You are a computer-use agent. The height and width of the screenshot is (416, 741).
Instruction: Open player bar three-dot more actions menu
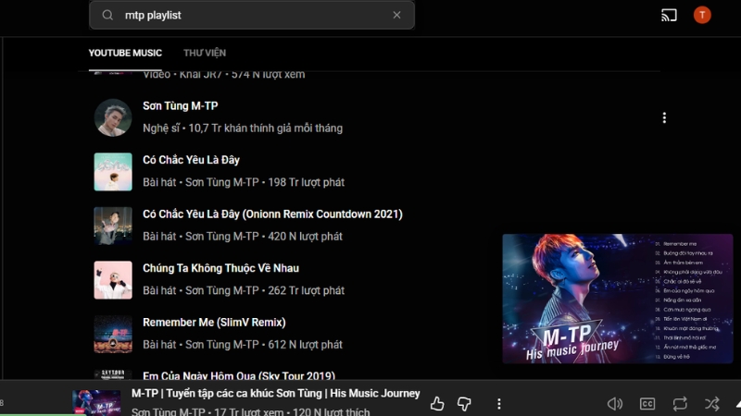point(499,404)
